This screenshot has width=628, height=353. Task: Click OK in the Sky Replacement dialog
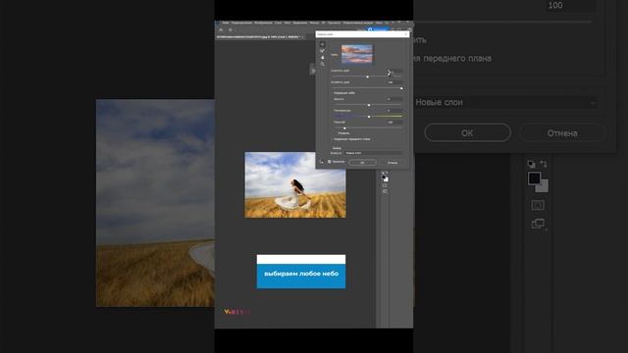click(362, 163)
